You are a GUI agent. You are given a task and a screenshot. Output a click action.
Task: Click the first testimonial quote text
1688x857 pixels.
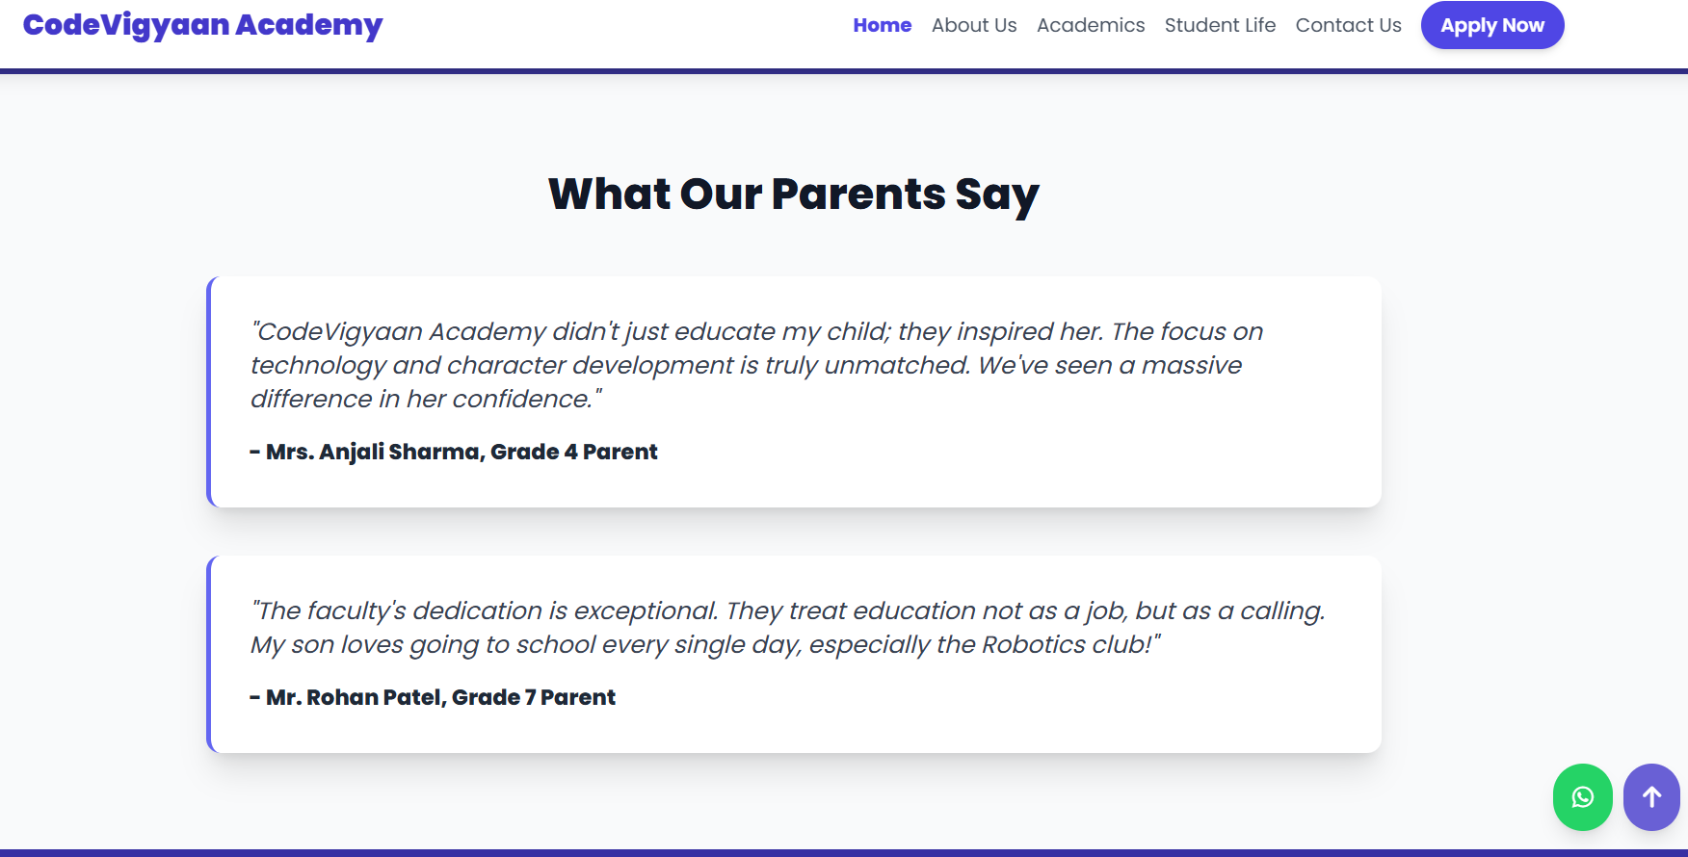coord(756,364)
